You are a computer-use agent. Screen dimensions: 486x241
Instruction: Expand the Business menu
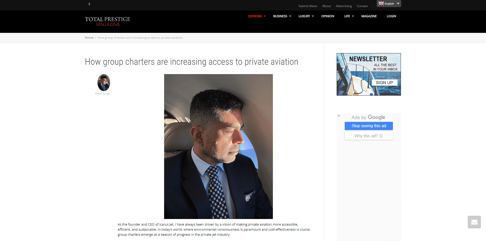[282, 16]
